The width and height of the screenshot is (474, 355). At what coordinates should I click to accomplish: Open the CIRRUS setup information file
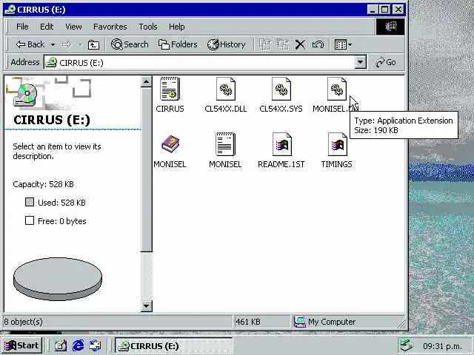[x=170, y=89]
